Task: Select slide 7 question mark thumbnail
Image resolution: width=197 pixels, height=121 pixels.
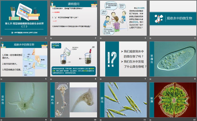Action: pos(123,59)
